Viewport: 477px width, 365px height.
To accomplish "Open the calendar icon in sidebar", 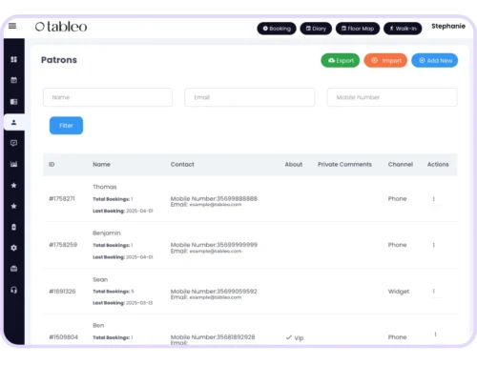I will coord(13,80).
